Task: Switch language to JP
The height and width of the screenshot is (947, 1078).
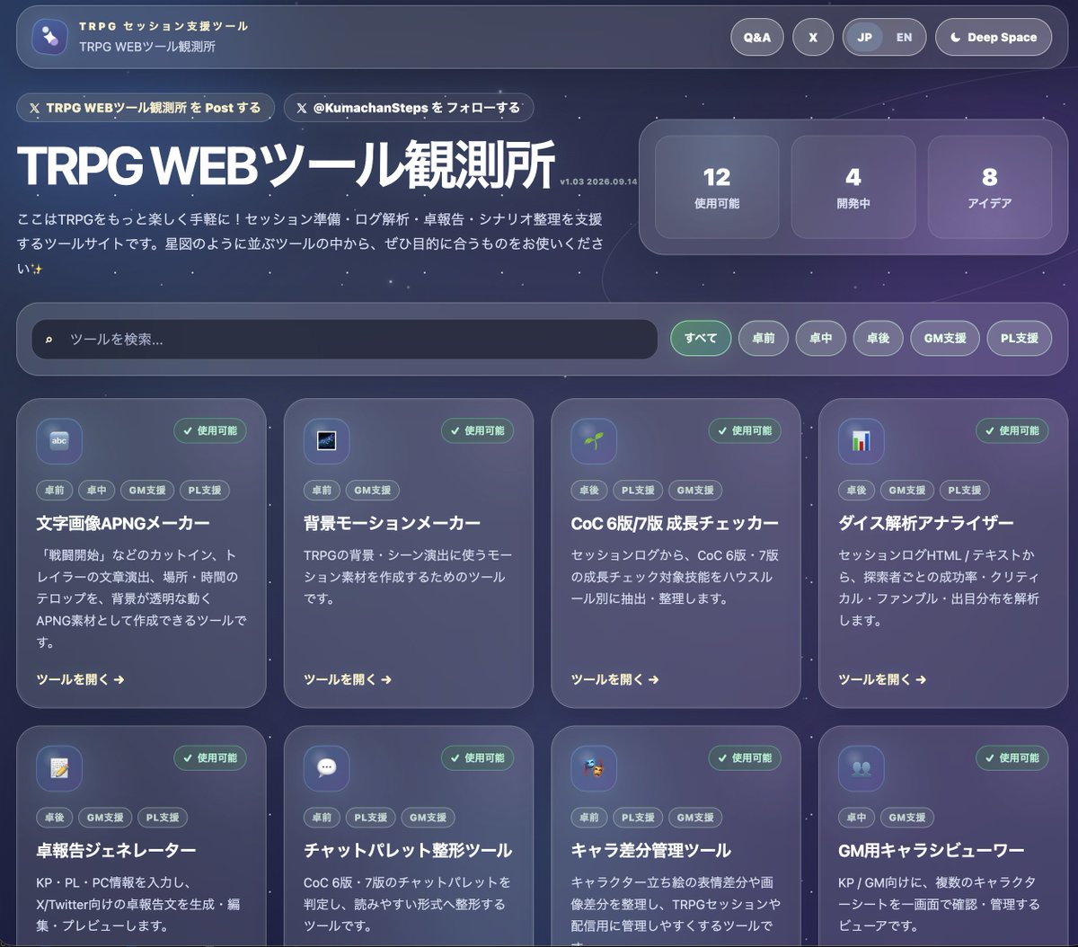Action: [x=864, y=38]
